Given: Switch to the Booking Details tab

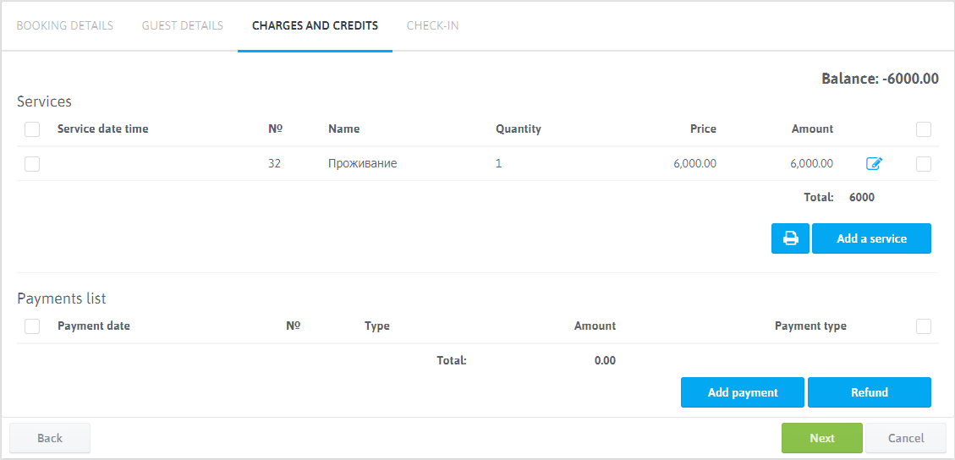Looking at the screenshot, I should [x=65, y=25].
